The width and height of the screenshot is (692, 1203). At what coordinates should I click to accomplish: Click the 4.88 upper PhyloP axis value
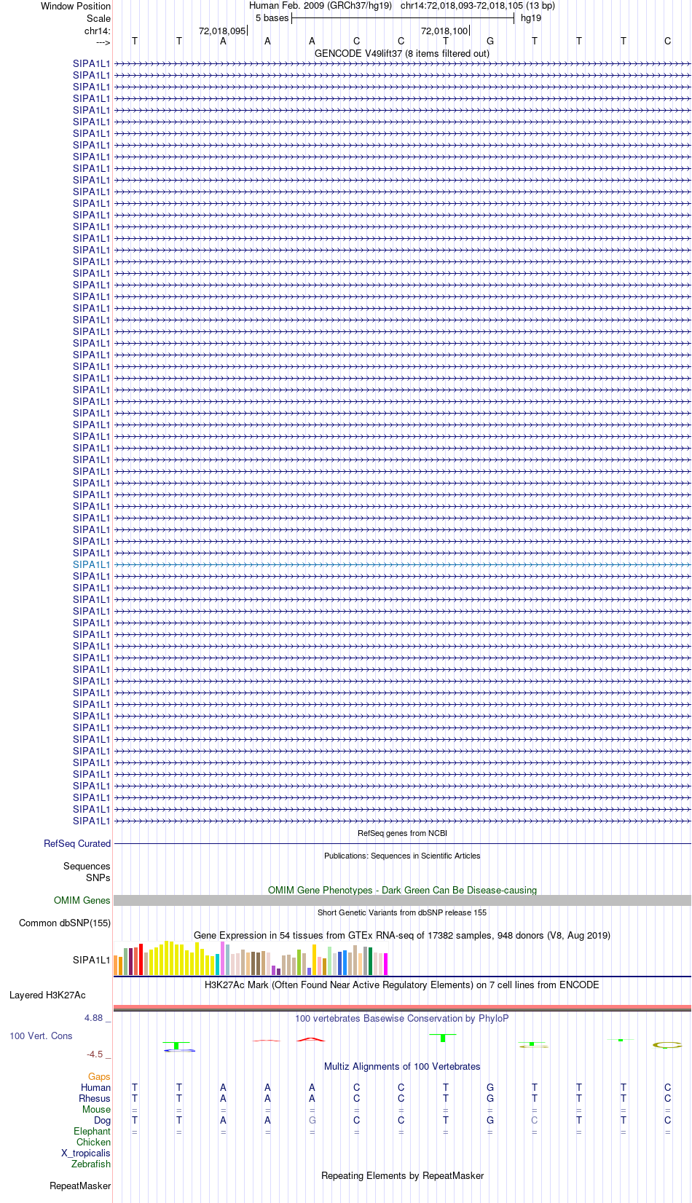pos(94,1017)
